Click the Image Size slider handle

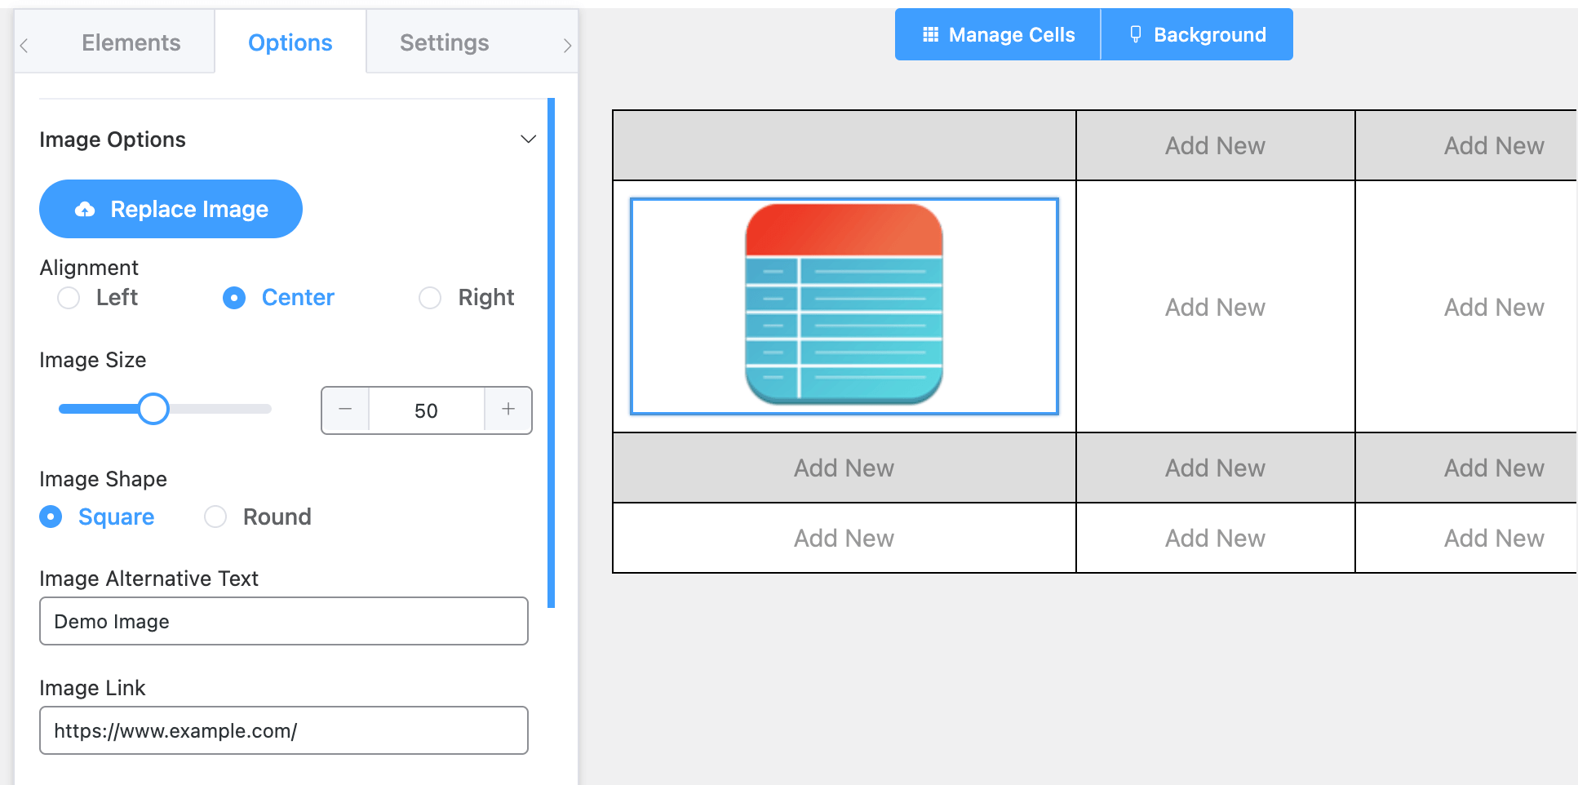(153, 409)
